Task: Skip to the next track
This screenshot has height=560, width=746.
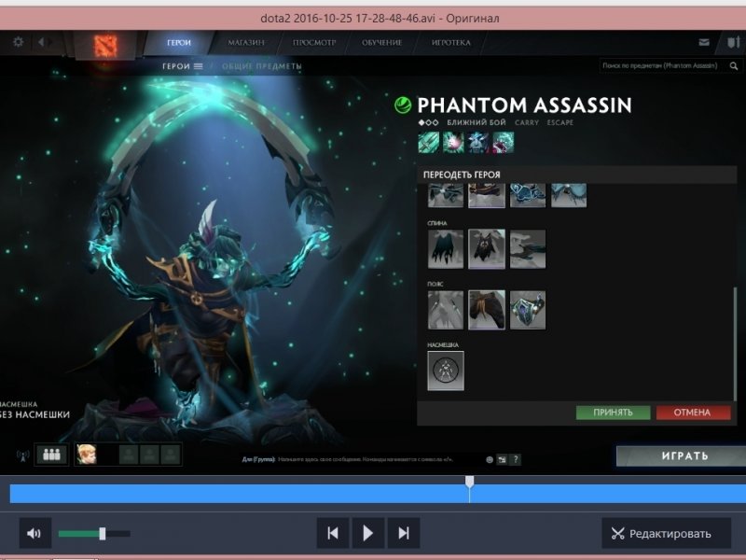Action: pos(404,533)
